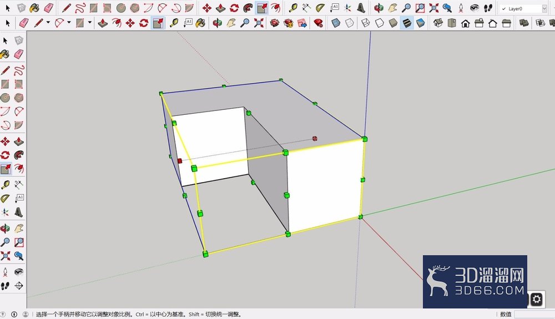Screen dimensions: 555x319
Task: Activate Look Around eye tool in top toolbar
Action: point(475,8)
